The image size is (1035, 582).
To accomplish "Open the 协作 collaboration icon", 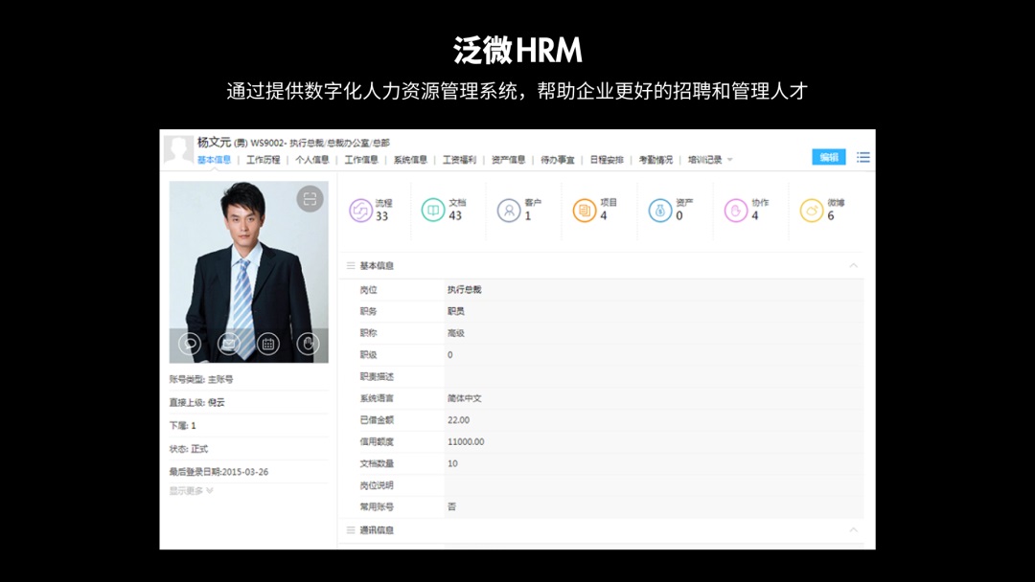I will tap(735, 211).
